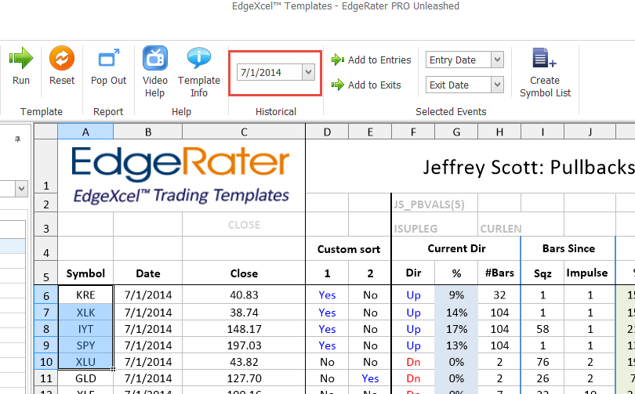Click the KRE symbol cell
The image size is (635, 394).
click(x=85, y=295)
